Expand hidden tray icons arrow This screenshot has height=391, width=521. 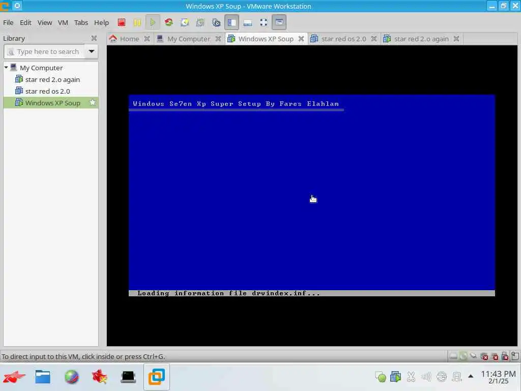[471, 376]
